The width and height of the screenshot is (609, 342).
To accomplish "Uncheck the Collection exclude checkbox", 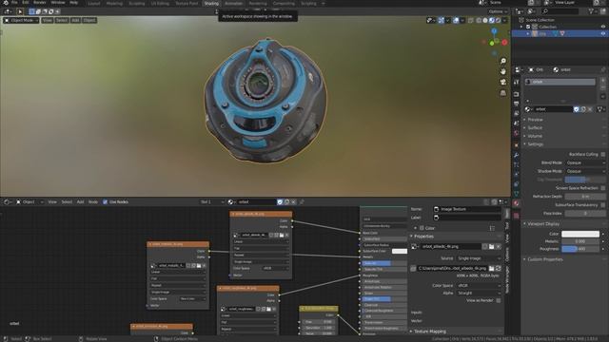I will coord(528,27).
